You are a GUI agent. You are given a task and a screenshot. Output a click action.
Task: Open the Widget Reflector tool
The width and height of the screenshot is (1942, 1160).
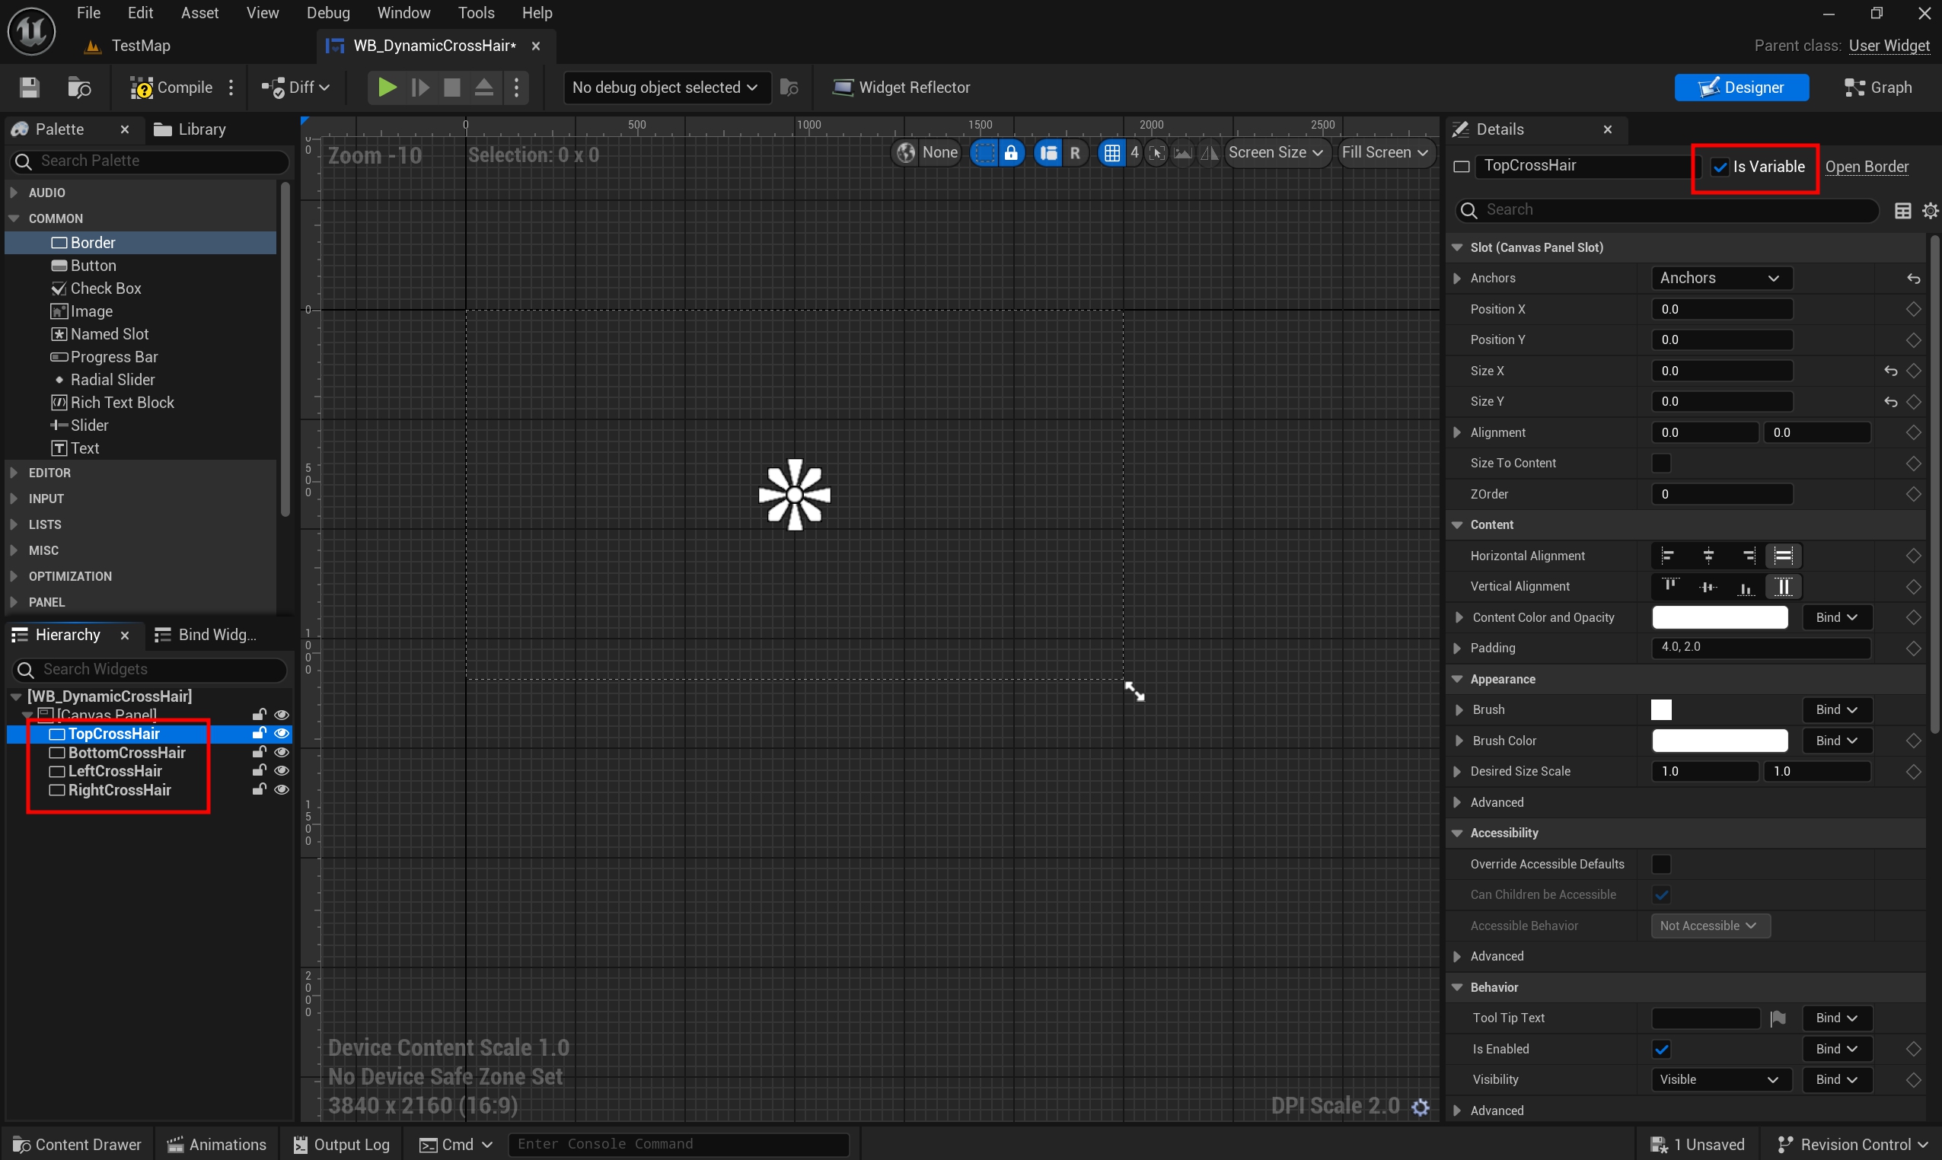[x=901, y=88]
